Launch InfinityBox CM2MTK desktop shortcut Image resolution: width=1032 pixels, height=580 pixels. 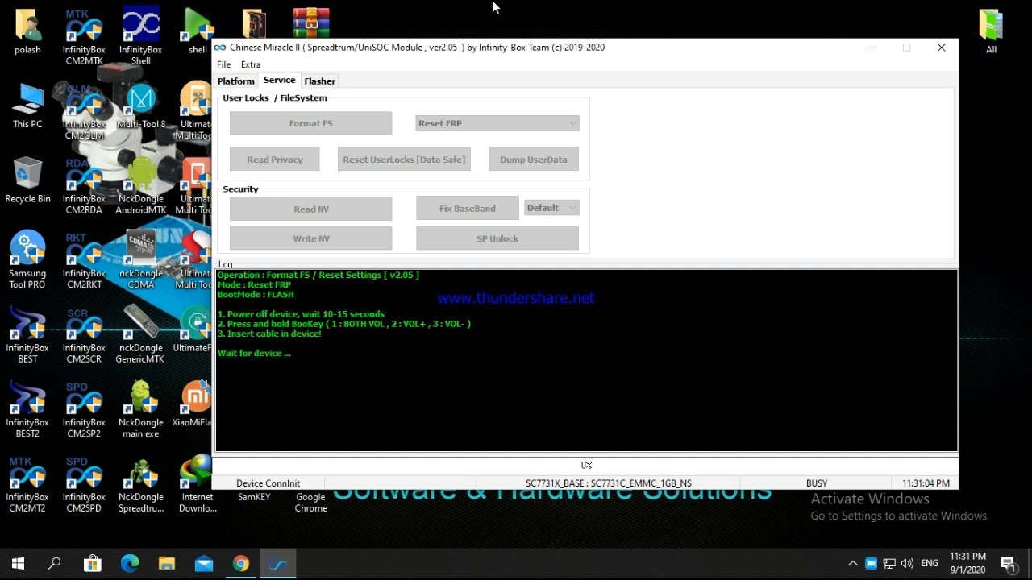(84, 36)
